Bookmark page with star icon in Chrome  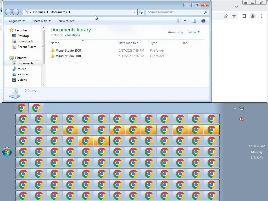234,16
